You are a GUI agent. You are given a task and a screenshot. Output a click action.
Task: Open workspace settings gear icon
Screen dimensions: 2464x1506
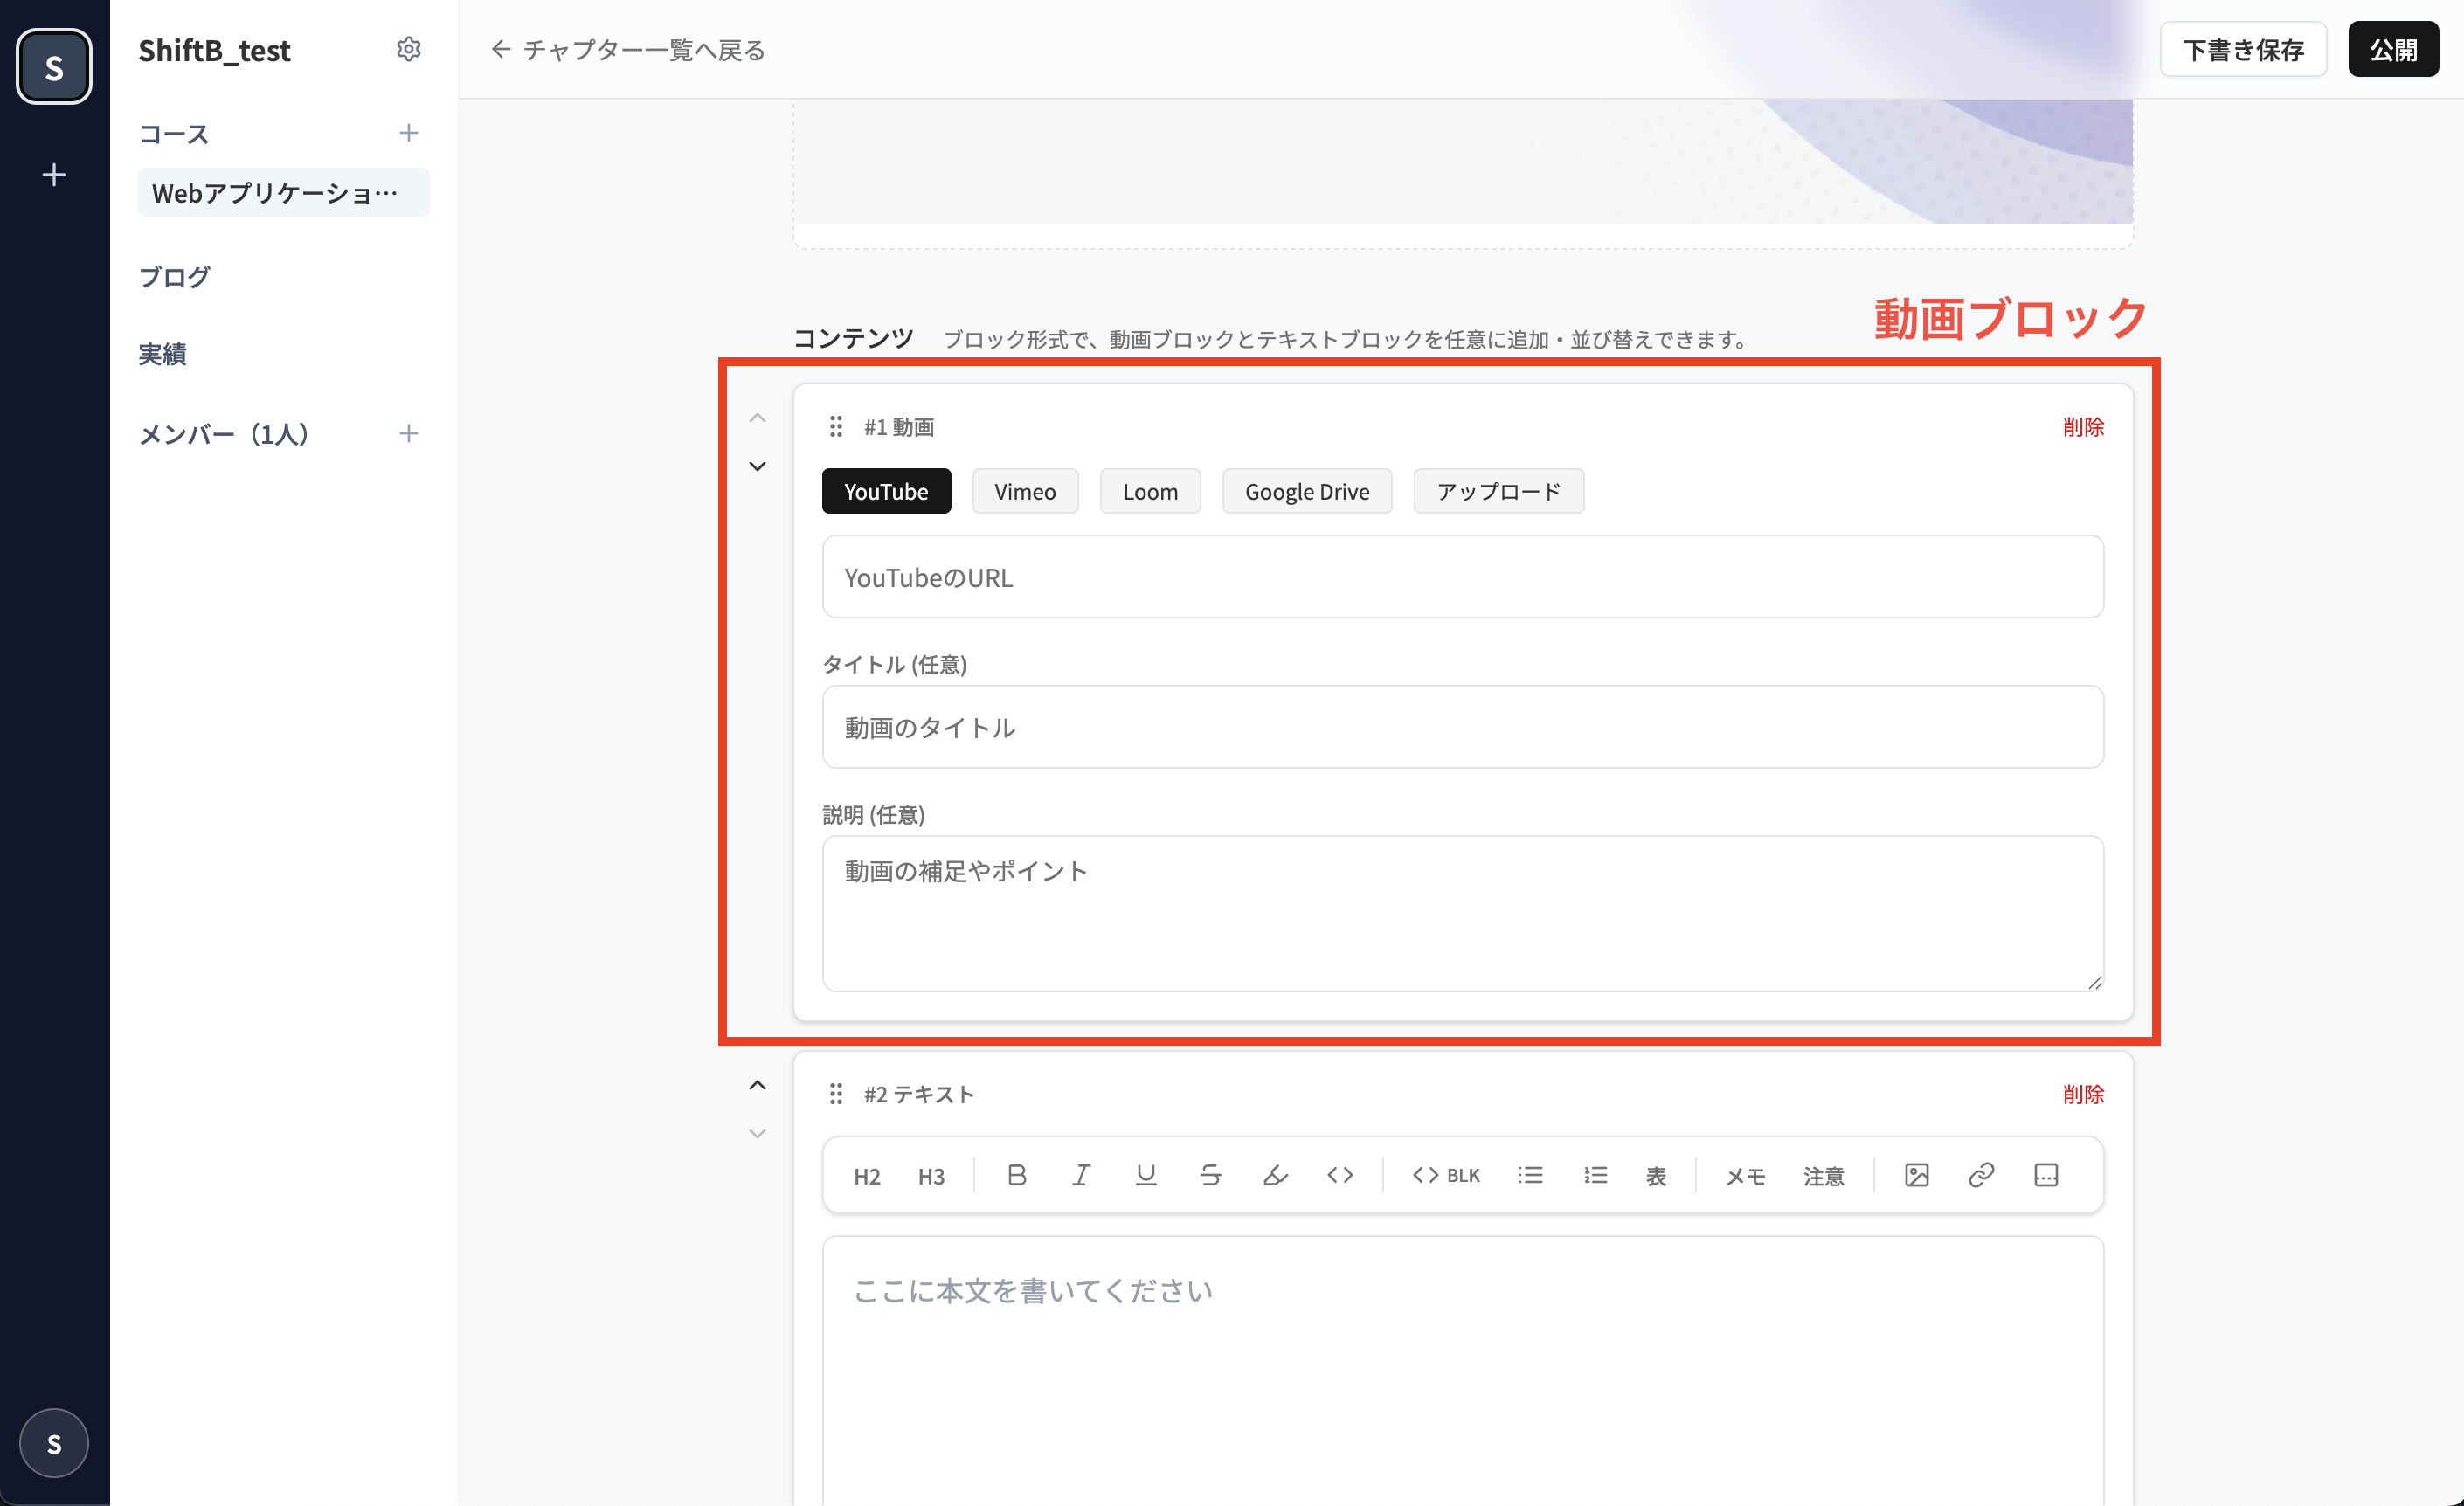click(x=408, y=49)
